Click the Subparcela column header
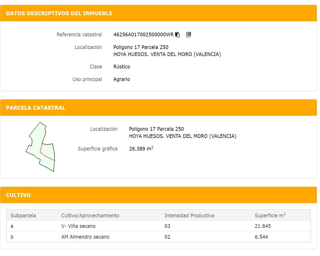This screenshot has height=256, width=320. click(x=23, y=216)
